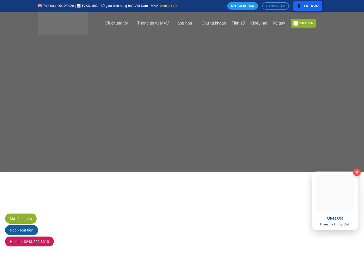Image resolution: width=364 pixels, height=253 pixels.
Task: Open the Tiền số page
Action: click(x=238, y=23)
